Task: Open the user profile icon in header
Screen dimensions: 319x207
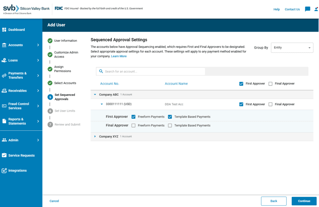Action: pos(316,9)
